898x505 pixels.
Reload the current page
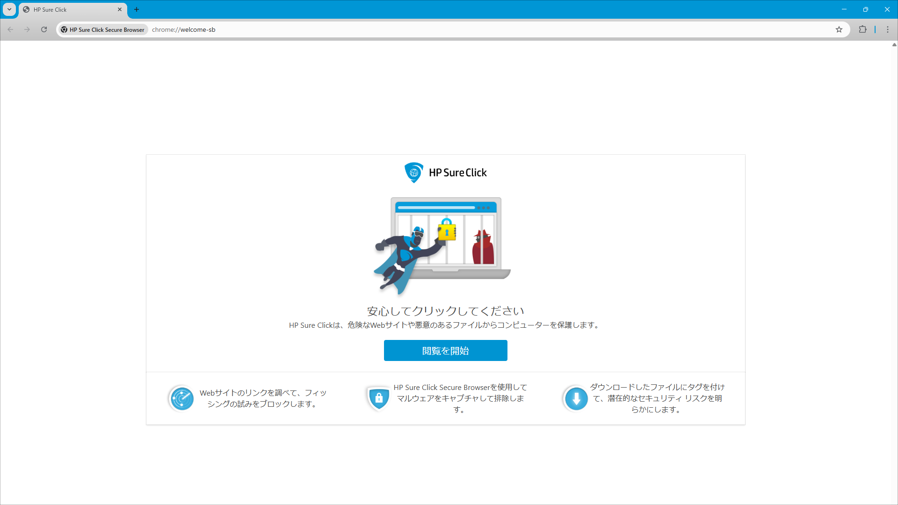pos(44,29)
